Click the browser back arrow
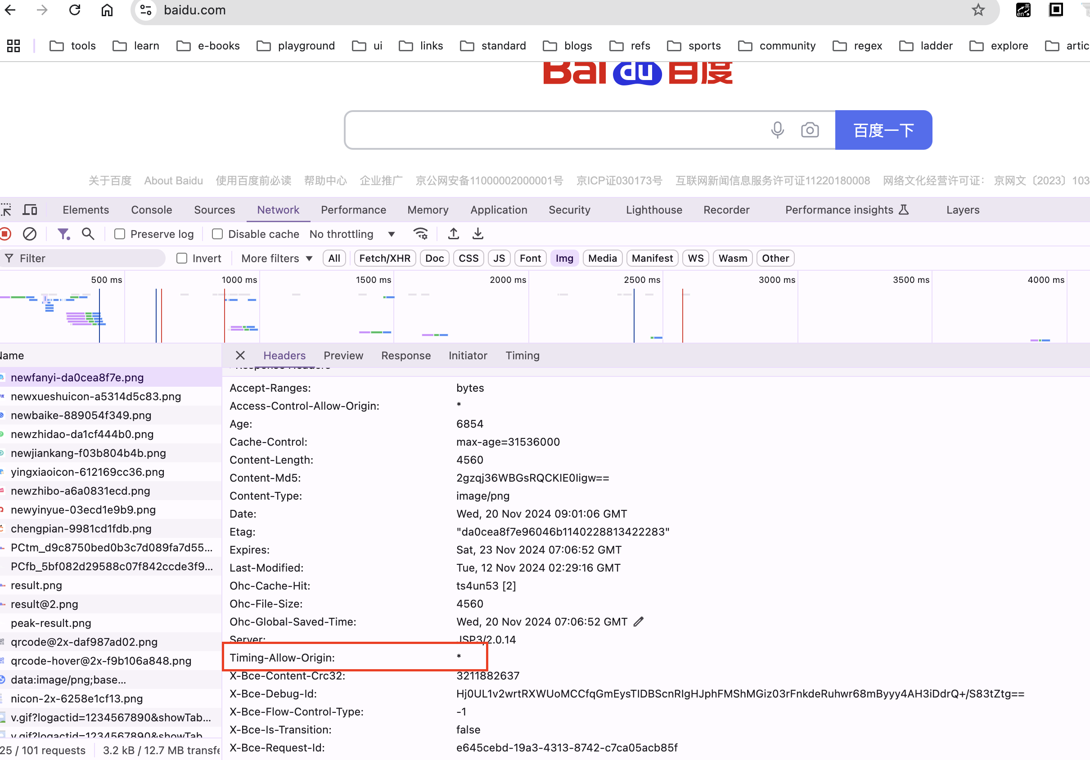The width and height of the screenshot is (1090, 760). tap(10, 10)
